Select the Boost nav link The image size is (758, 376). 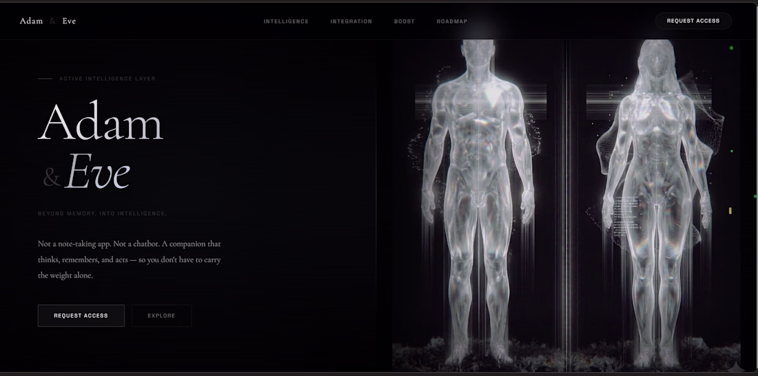tap(404, 21)
